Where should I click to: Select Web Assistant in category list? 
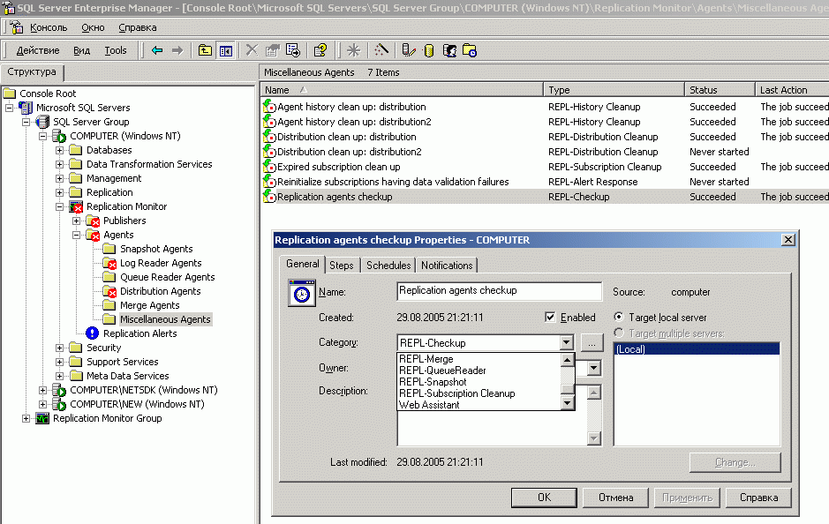[478, 405]
